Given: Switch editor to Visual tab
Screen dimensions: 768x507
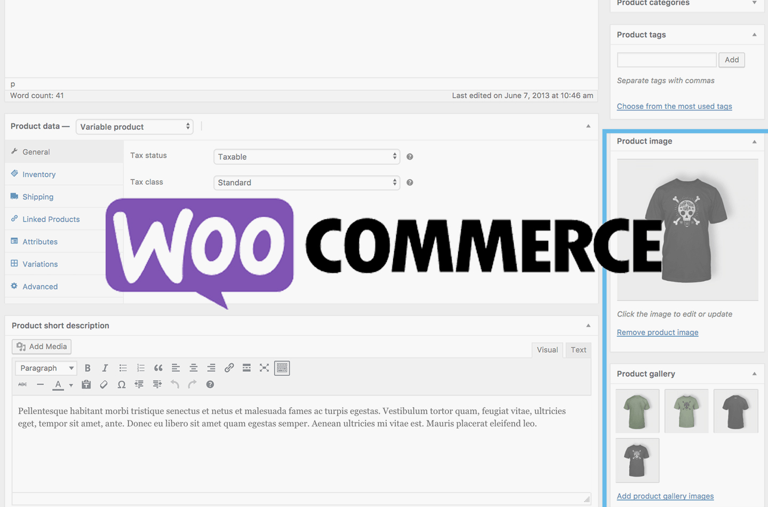Looking at the screenshot, I should click(547, 350).
